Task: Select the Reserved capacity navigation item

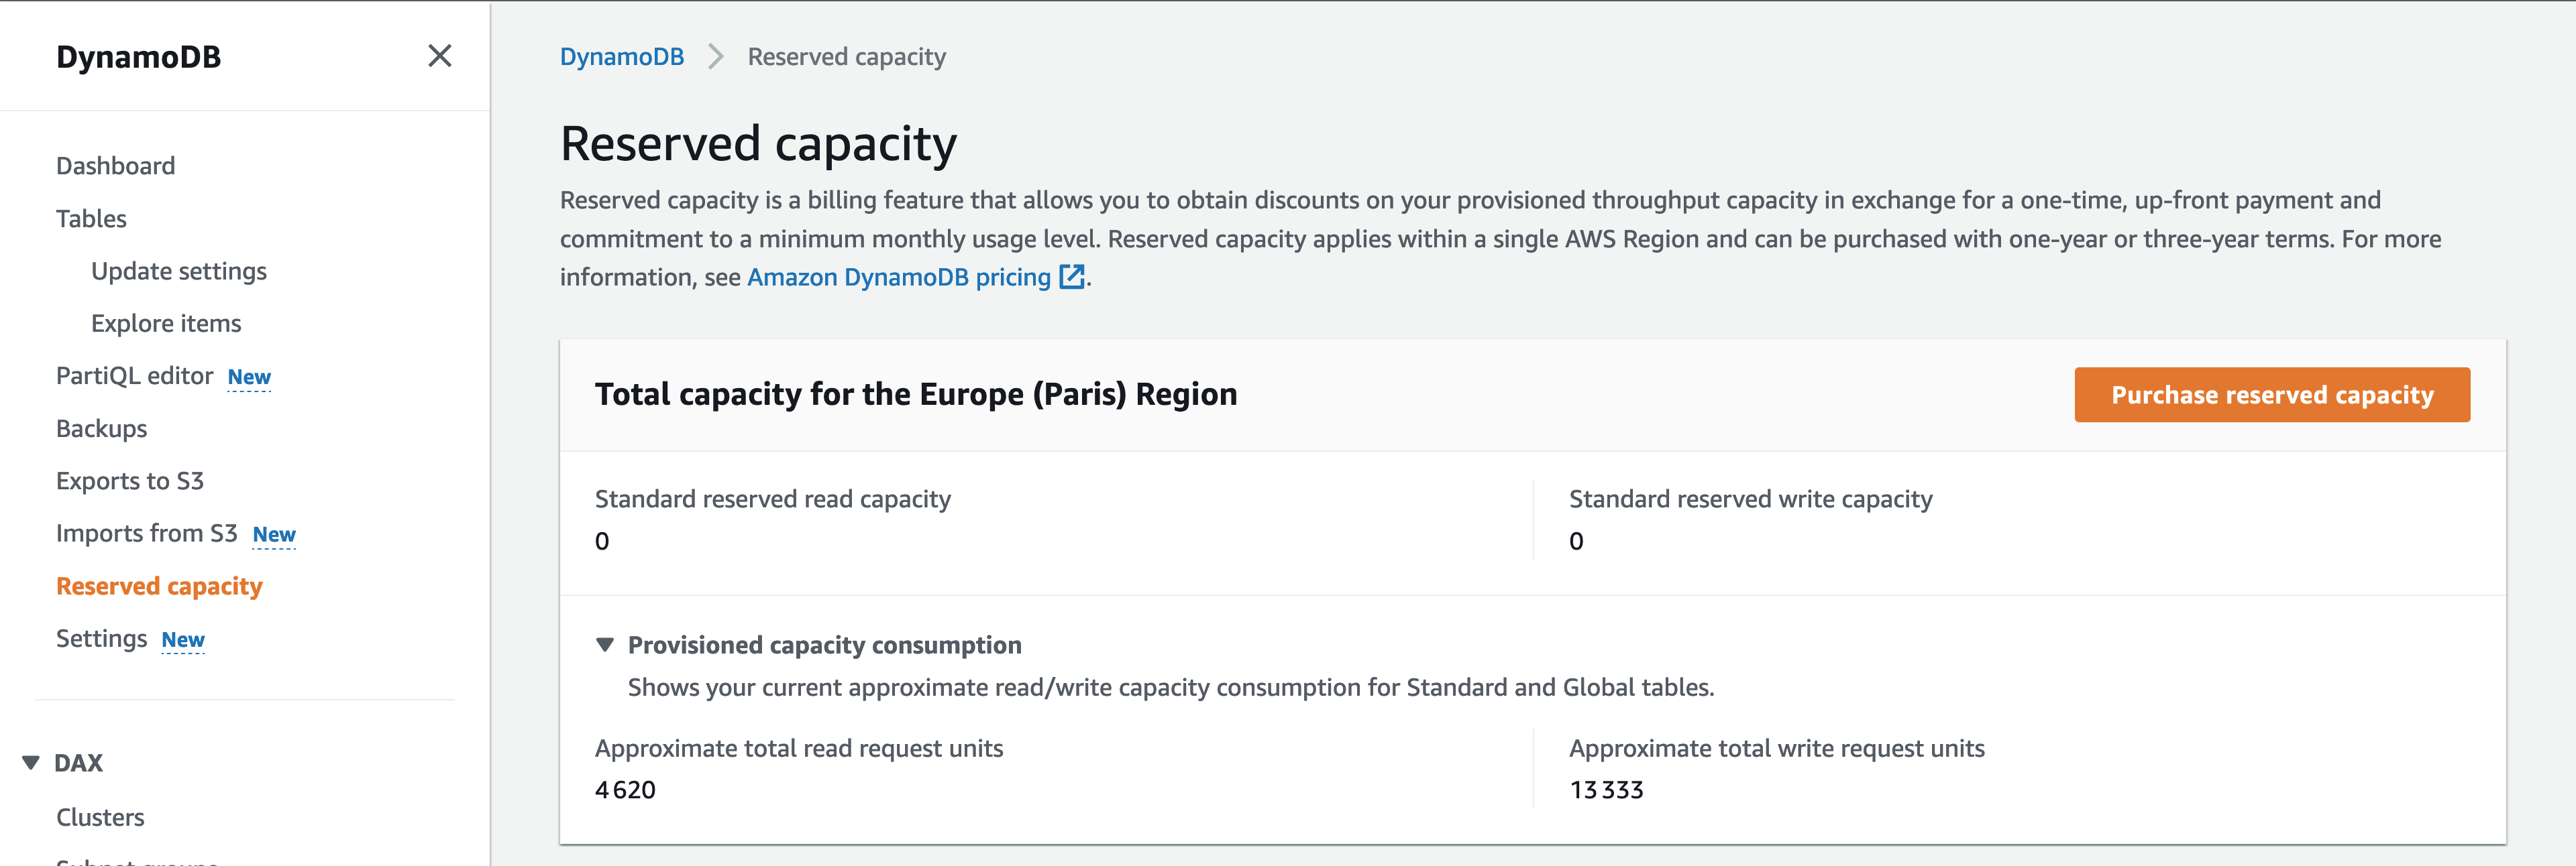Action: (x=158, y=586)
